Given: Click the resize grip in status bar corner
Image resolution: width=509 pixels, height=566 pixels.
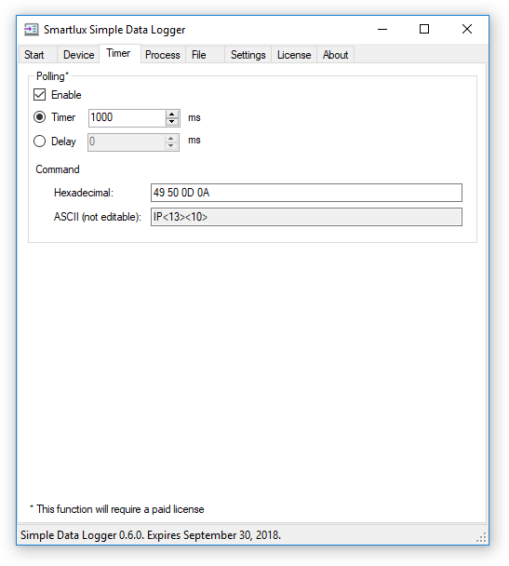Looking at the screenshot, I should [x=481, y=537].
